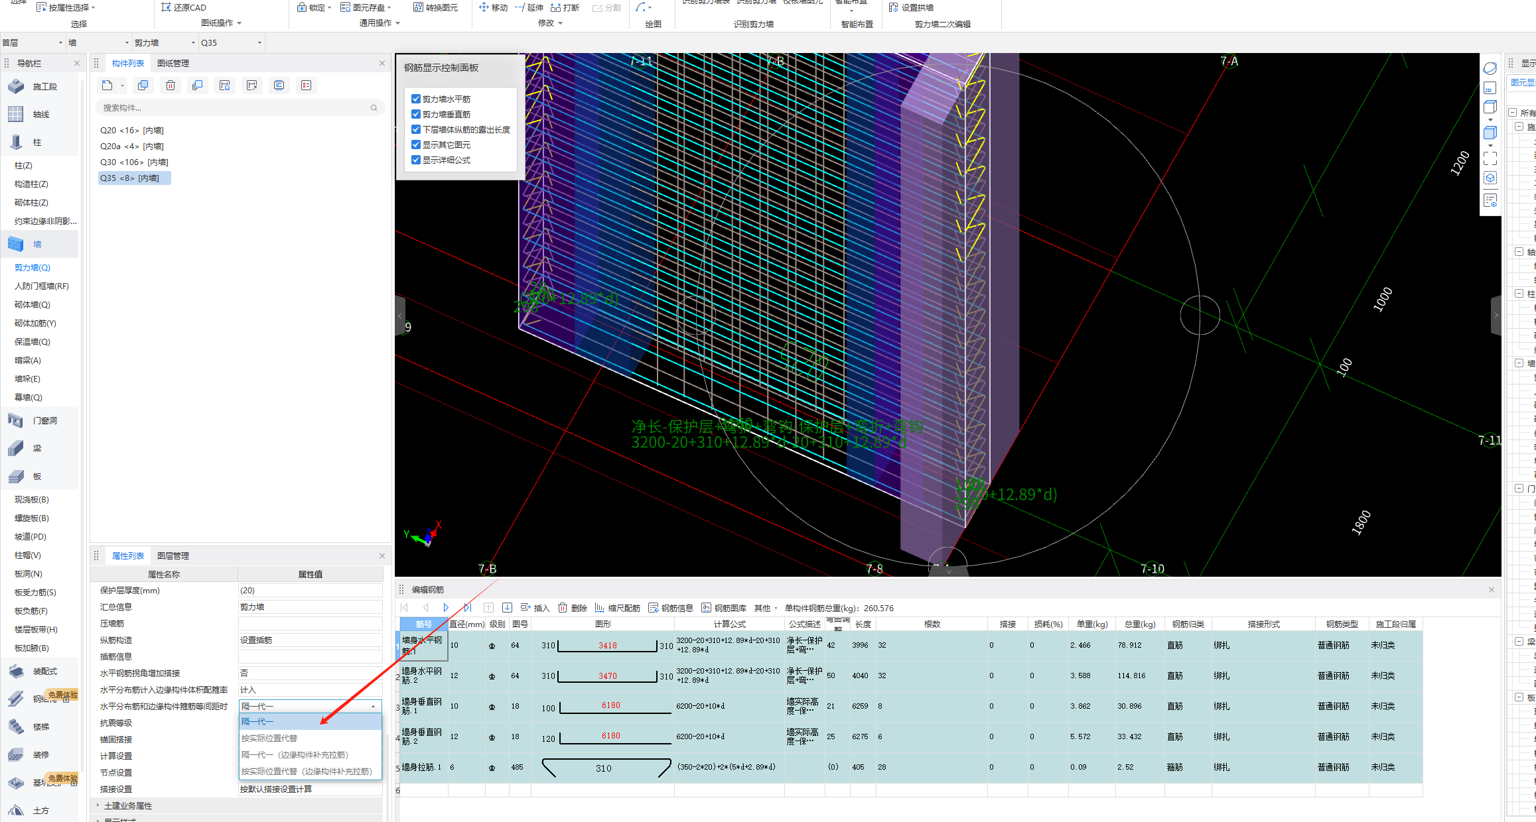The height and width of the screenshot is (822, 1536).
Task: Click the dynamic orbit view icon
Action: click(x=1490, y=68)
